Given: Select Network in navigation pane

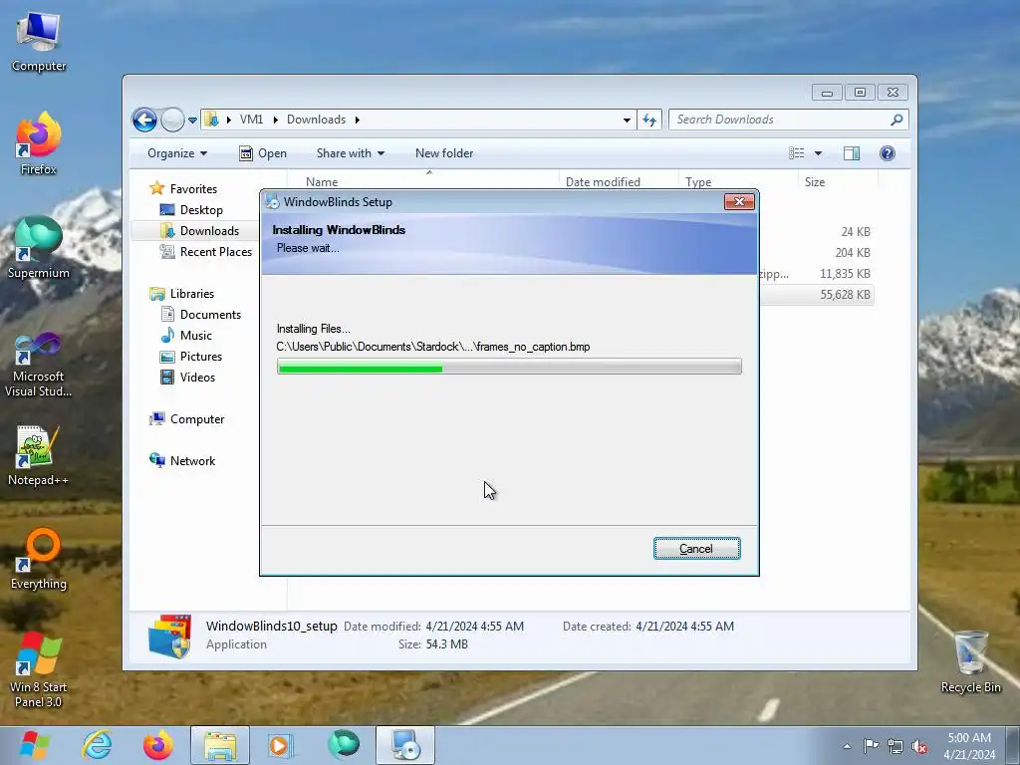Looking at the screenshot, I should click(x=183, y=460).
